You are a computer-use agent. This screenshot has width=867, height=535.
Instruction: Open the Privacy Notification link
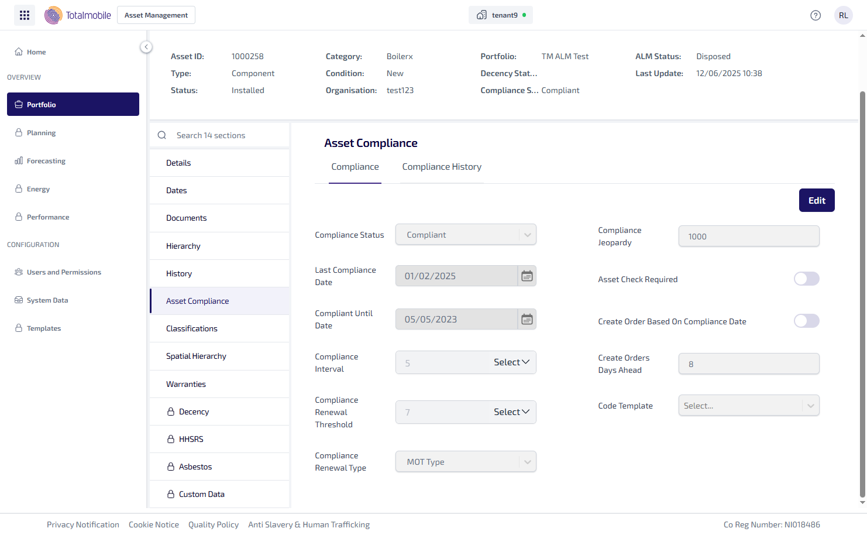[x=83, y=524]
